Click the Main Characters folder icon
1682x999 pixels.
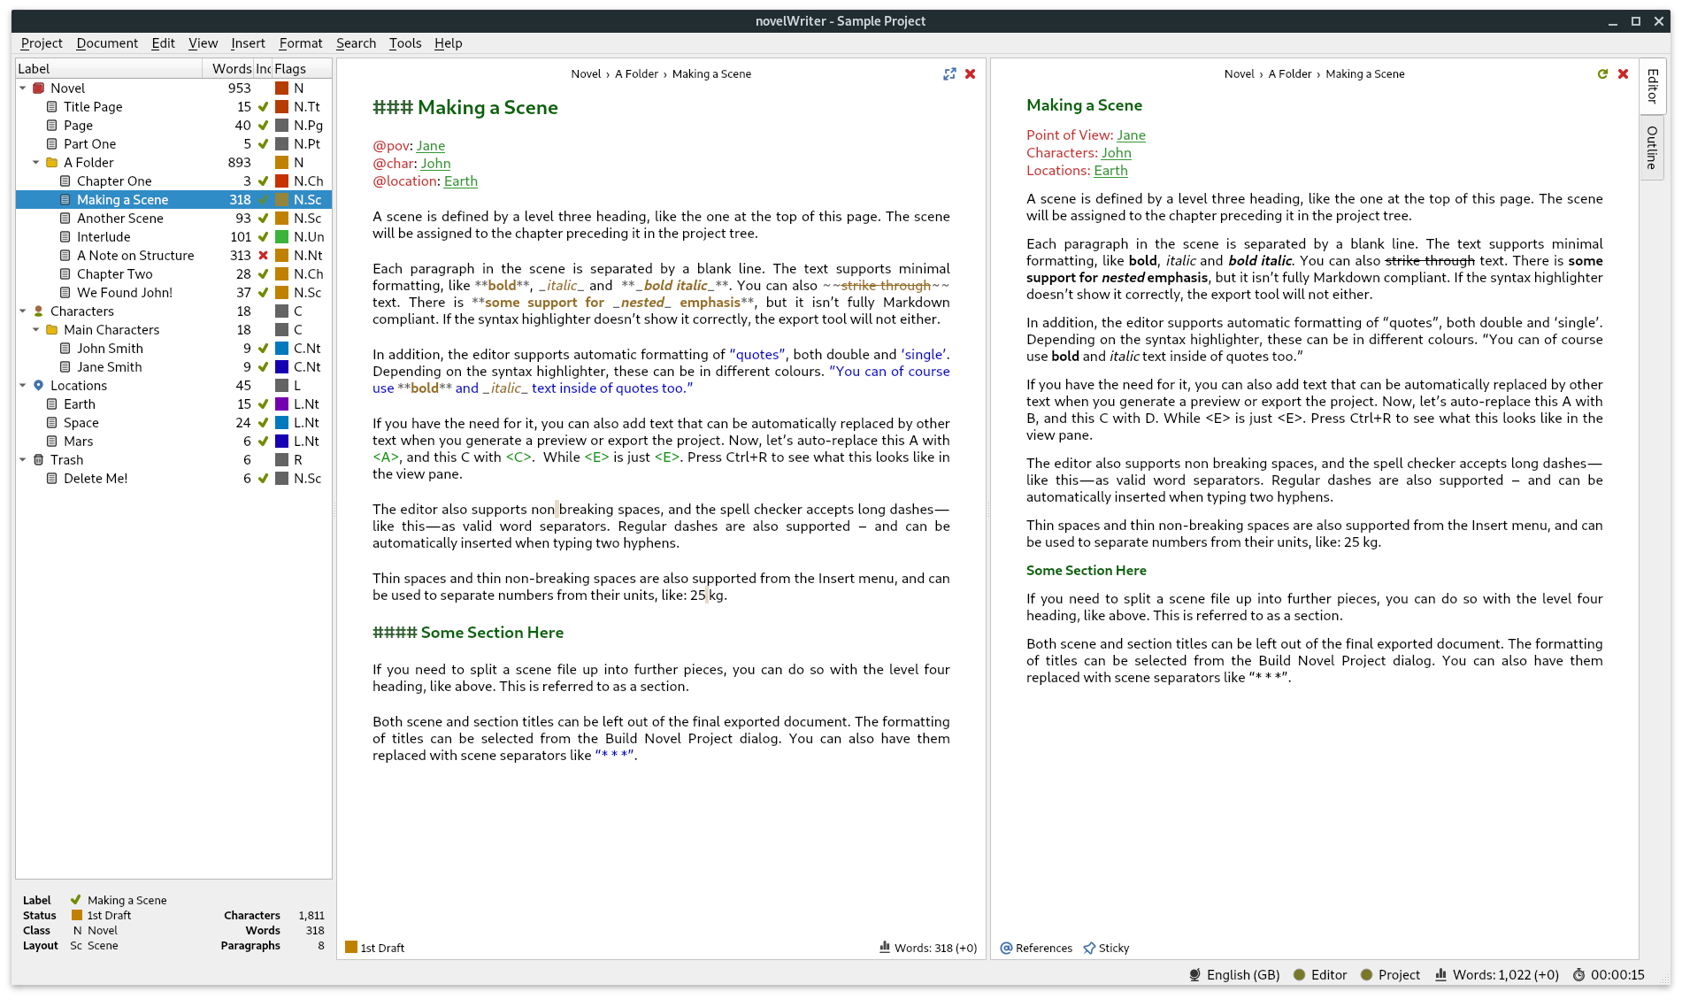[52, 330]
